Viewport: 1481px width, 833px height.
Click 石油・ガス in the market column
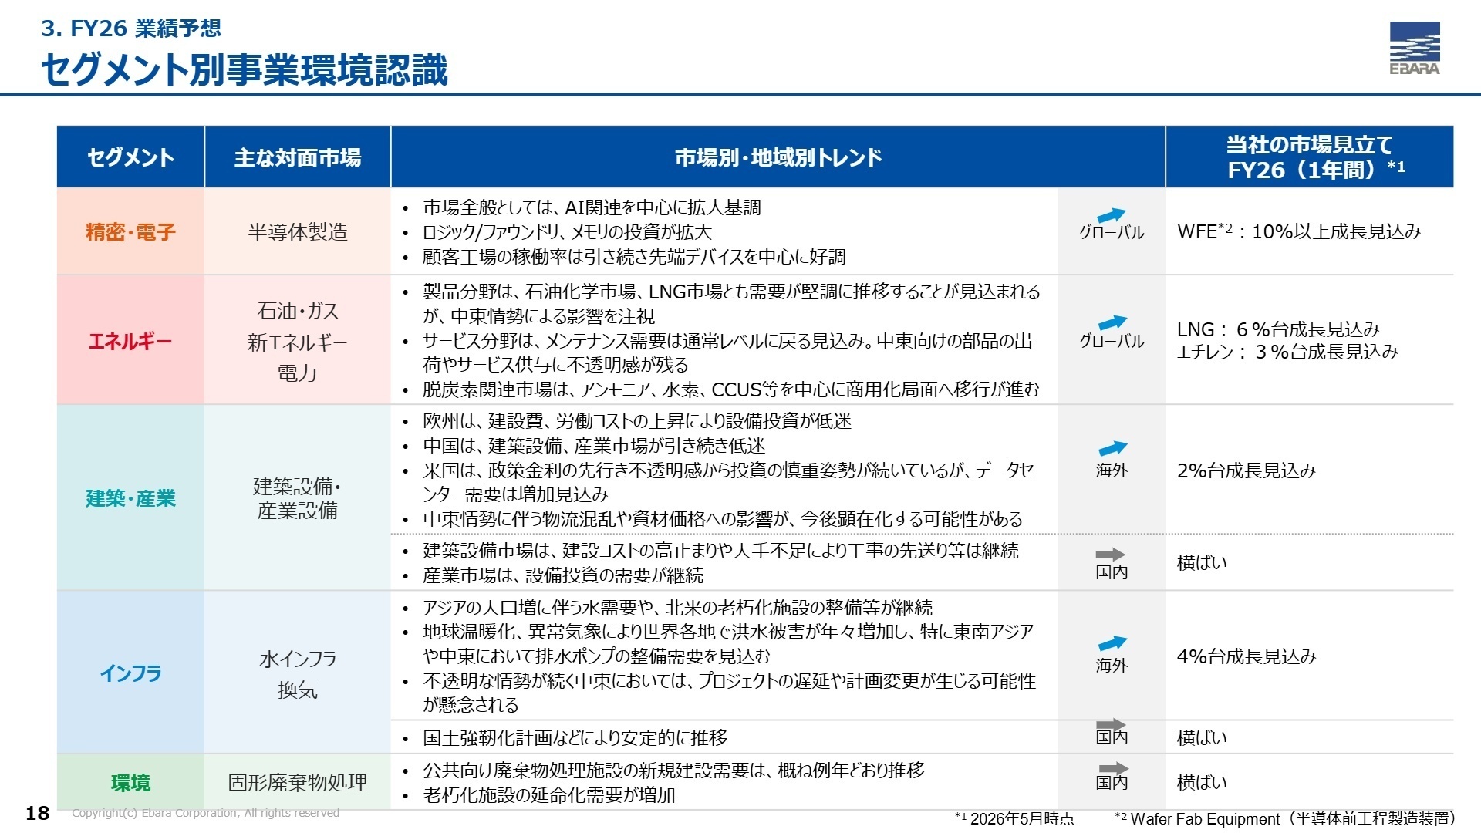coord(297,311)
